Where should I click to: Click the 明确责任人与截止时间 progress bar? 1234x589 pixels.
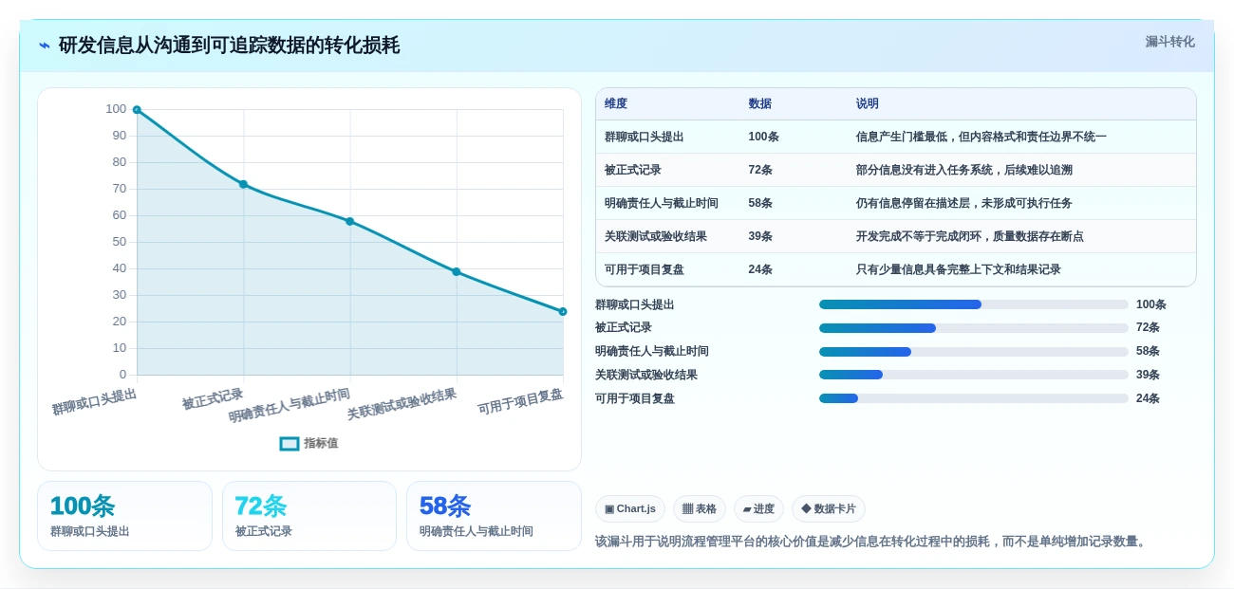(x=974, y=352)
